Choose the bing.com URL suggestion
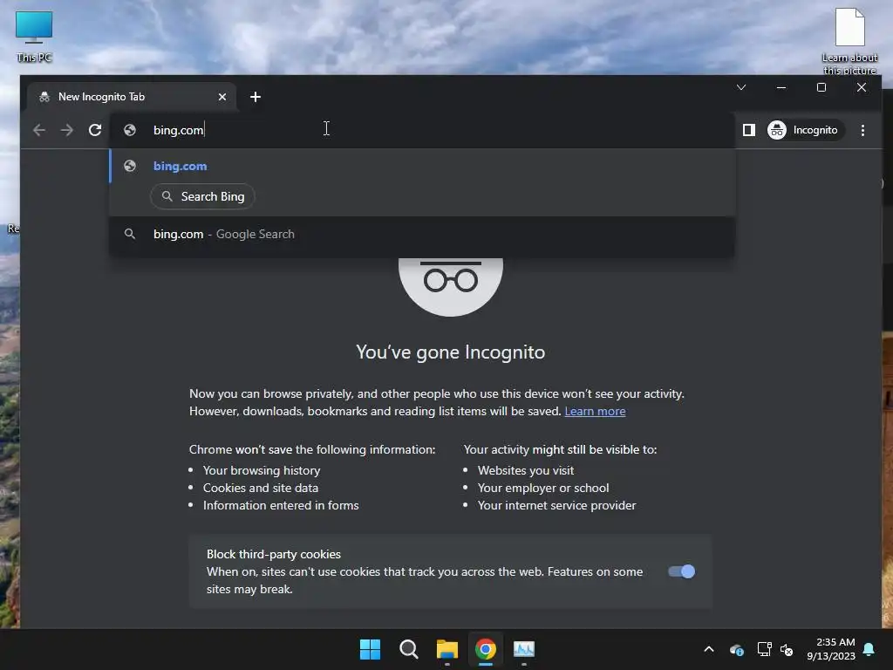This screenshot has width=893, height=670. [x=421, y=166]
